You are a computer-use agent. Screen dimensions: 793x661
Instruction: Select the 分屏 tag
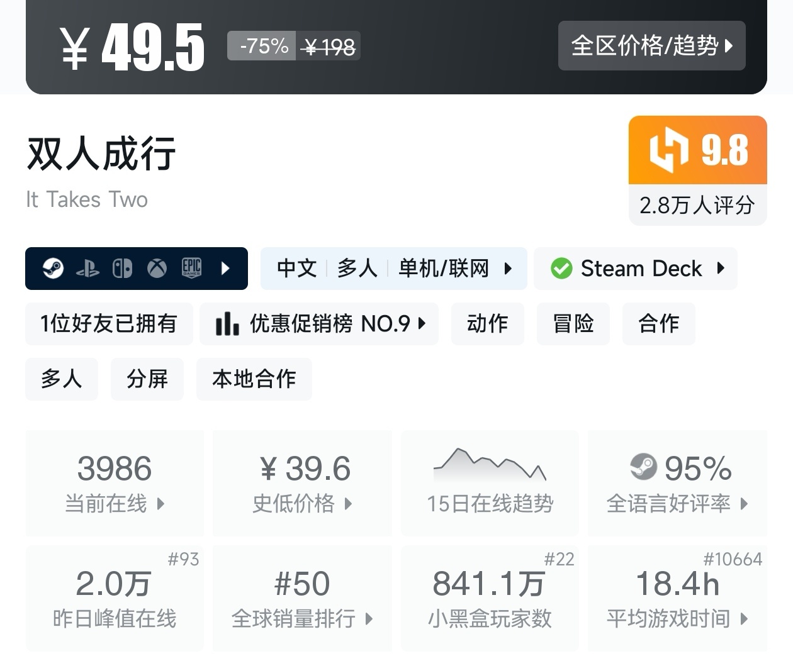(x=147, y=379)
